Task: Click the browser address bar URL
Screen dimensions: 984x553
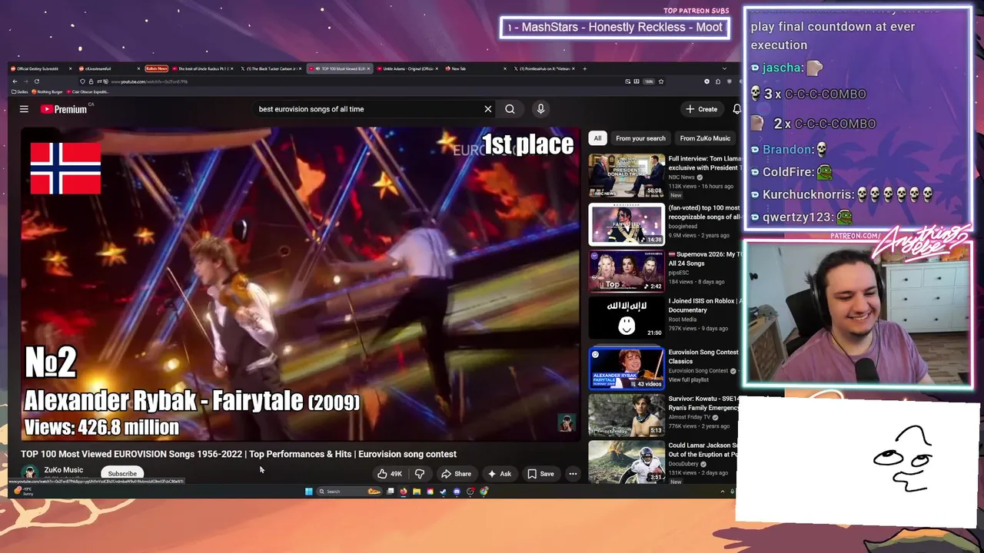Action: click(x=148, y=81)
